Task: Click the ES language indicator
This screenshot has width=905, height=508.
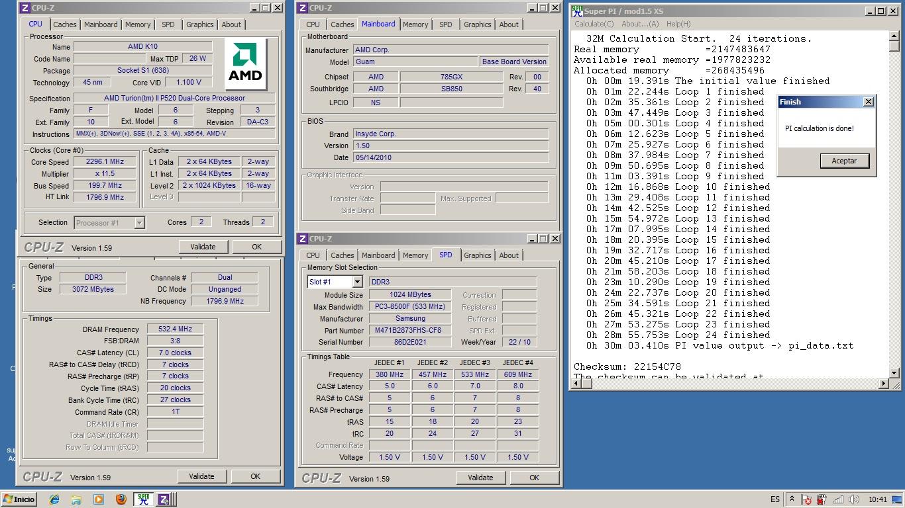Action: [775, 499]
